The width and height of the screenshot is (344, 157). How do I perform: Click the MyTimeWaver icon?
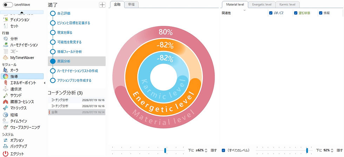click(x=6, y=58)
